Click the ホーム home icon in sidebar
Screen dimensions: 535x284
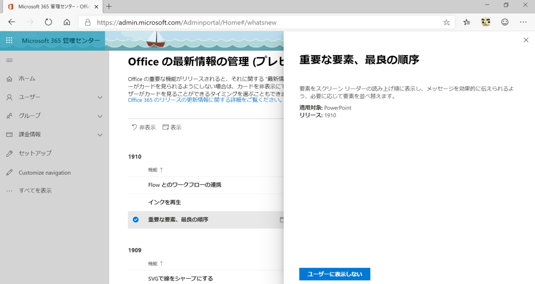tap(9, 79)
